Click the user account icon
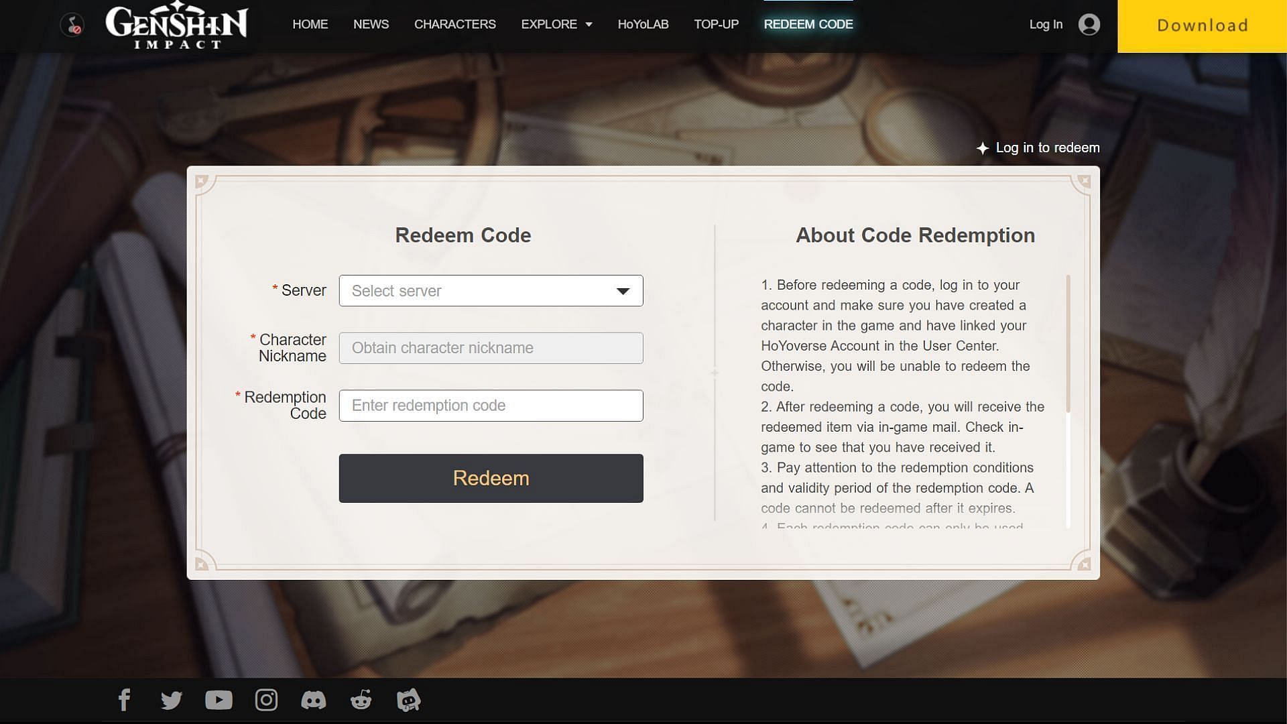The width and height of the screenshot is (1287, 724). (x=1088, y=24)
